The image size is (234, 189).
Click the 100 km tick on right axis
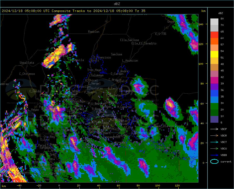click(x=201, y=64)
